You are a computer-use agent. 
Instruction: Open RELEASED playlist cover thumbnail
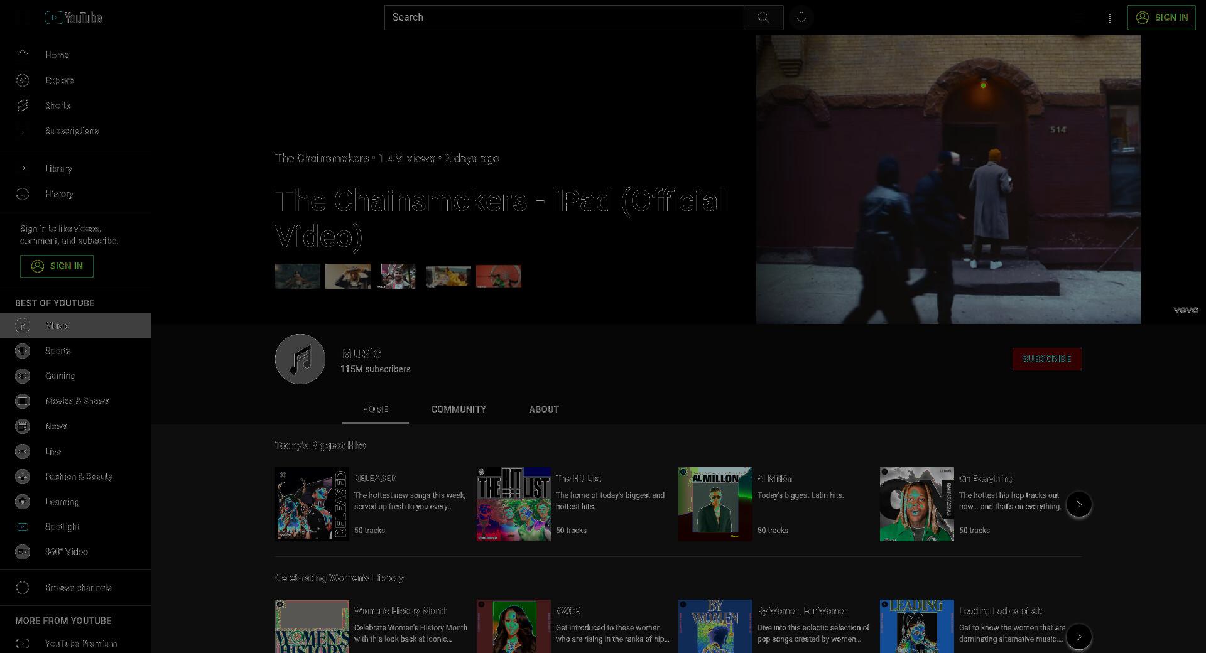pos(312,504)
